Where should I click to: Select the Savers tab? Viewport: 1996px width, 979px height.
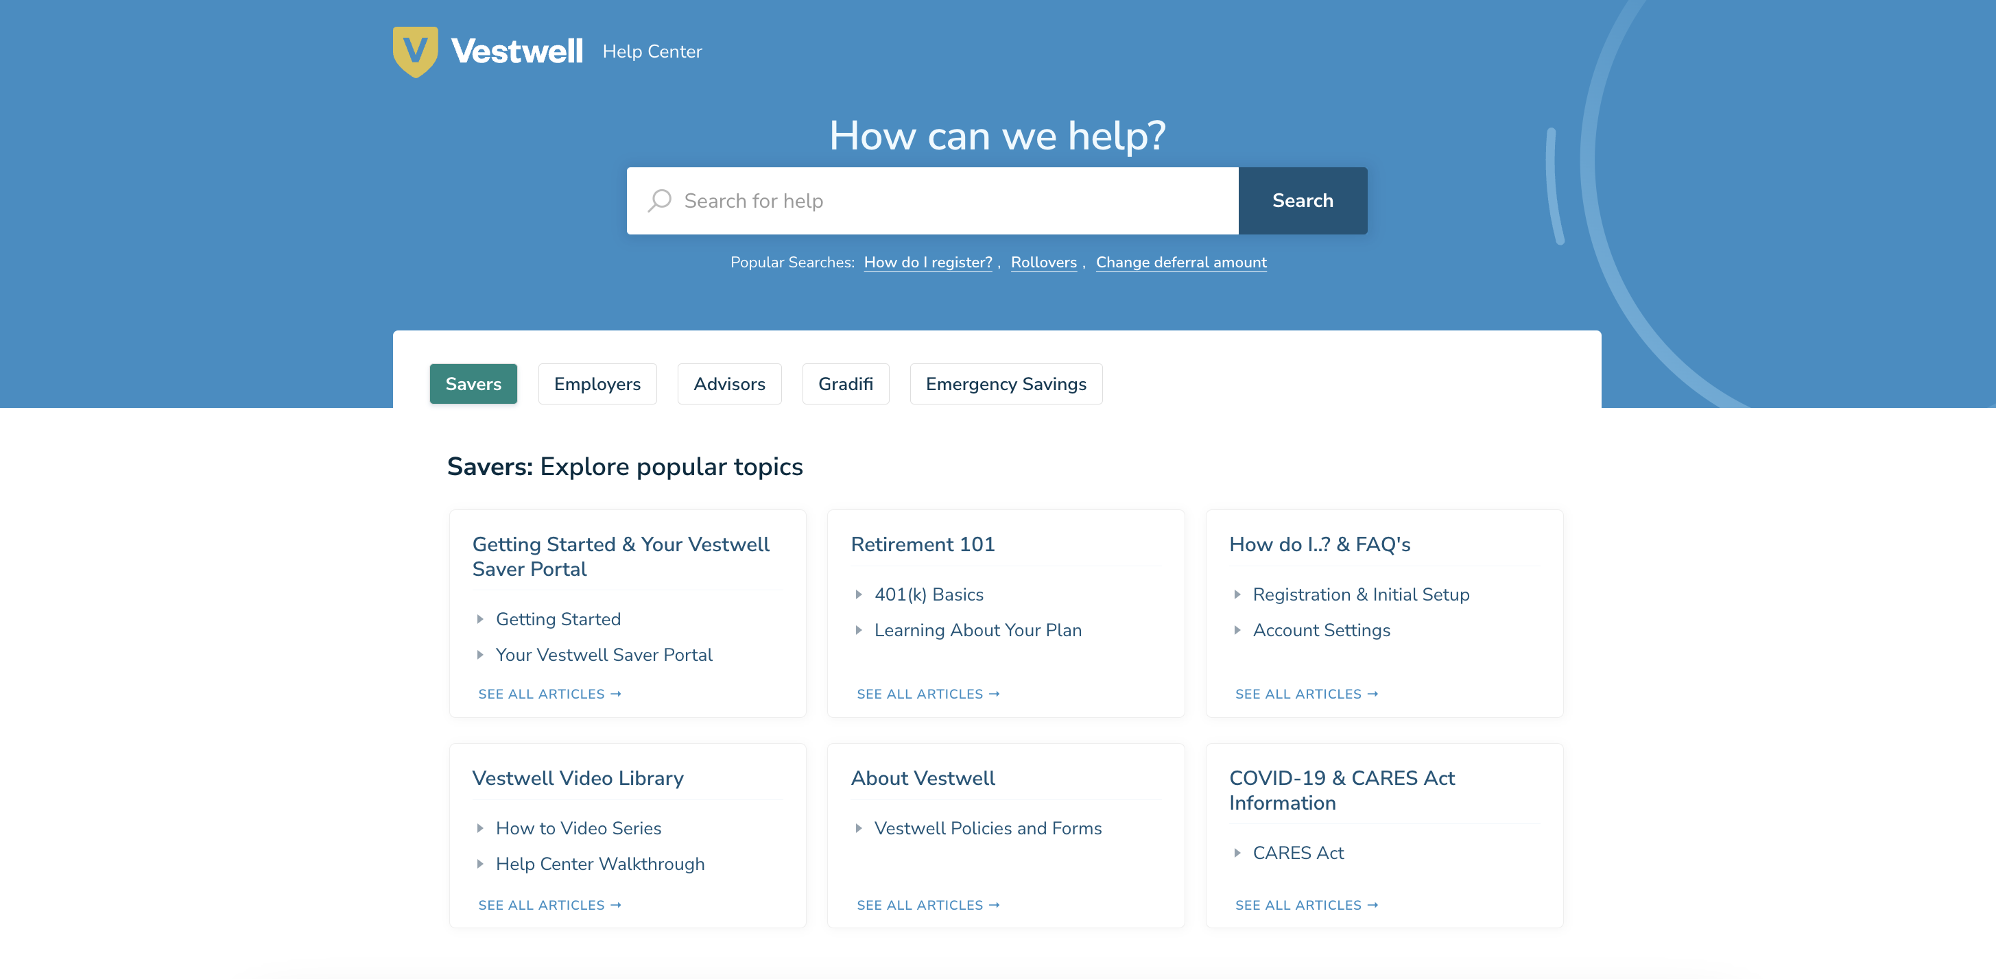tap(473, 384)
